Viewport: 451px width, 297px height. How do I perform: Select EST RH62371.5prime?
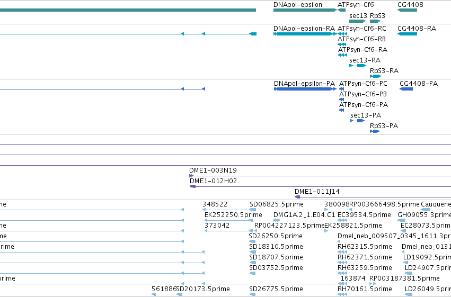tap(342, 263)
